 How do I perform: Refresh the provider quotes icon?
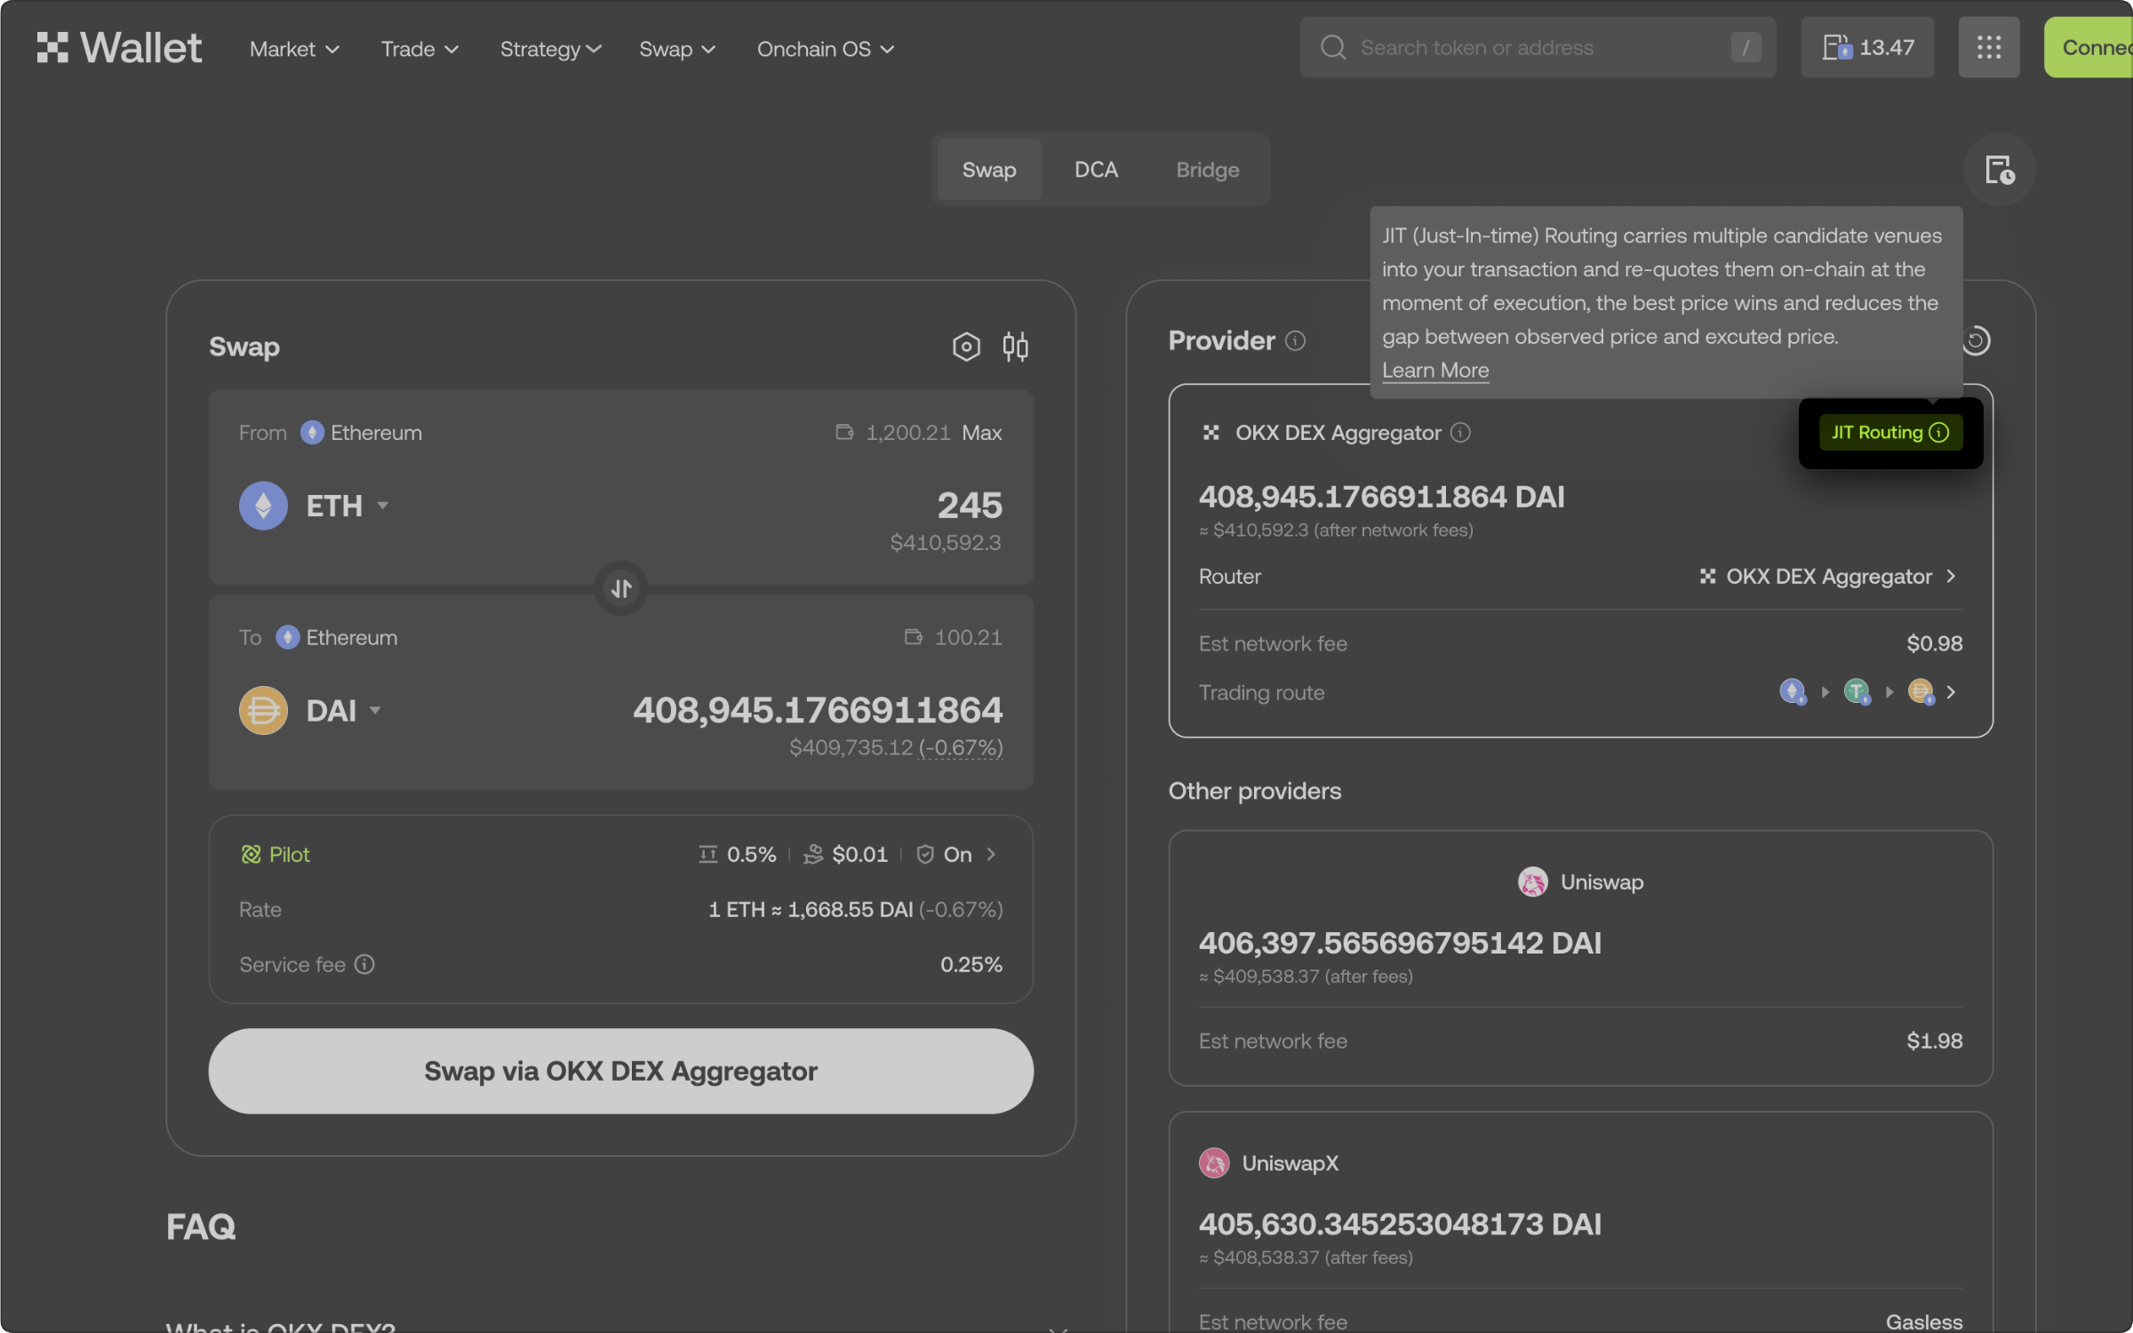pos(1976,340)
